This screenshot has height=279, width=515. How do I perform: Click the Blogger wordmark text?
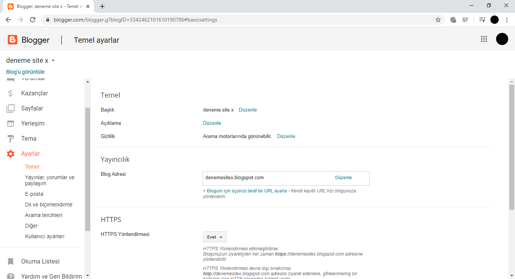click(36, 40)
